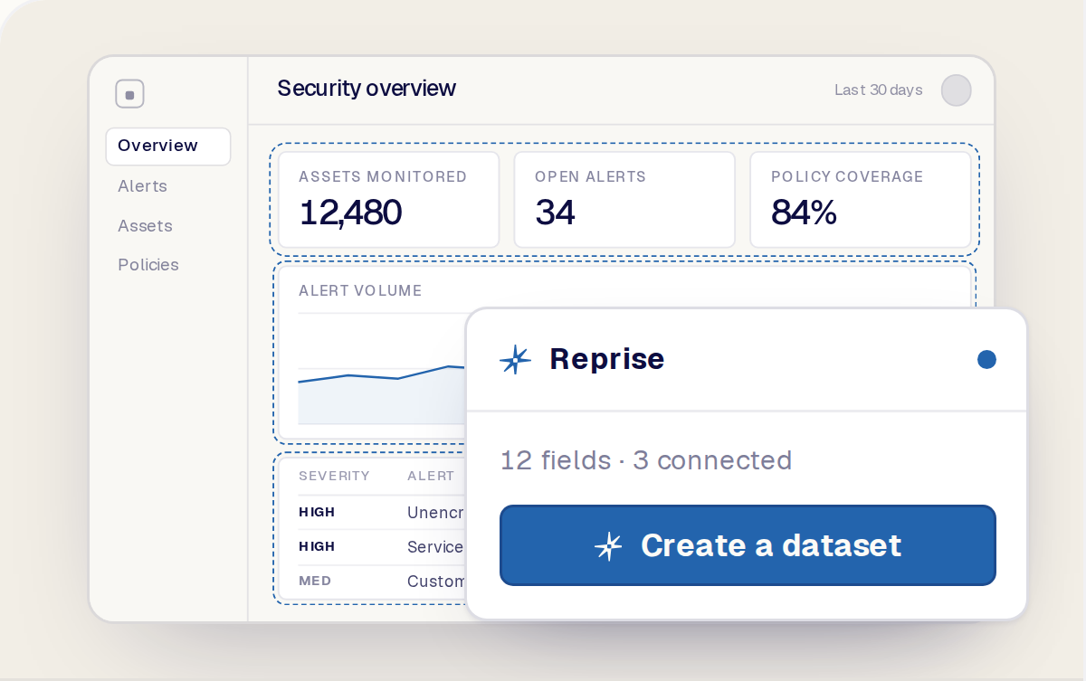Click the Assets Monitored 12,480 card
1086x681 pixels.
[388, 200]
